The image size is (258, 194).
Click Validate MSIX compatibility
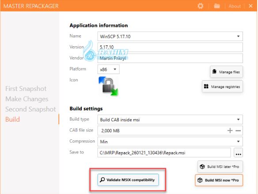(x=128, y=180)
